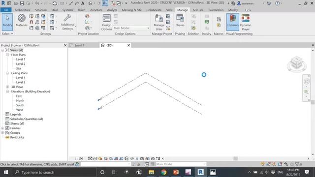Open Revit from Windows taskbar

[200, 172]
